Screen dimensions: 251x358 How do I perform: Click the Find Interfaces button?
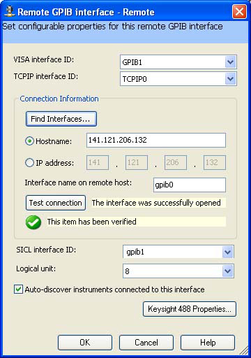pyautogui.click(x=61, y=119)
